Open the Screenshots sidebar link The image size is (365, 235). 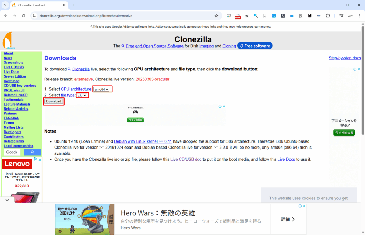tap(14, 63)
